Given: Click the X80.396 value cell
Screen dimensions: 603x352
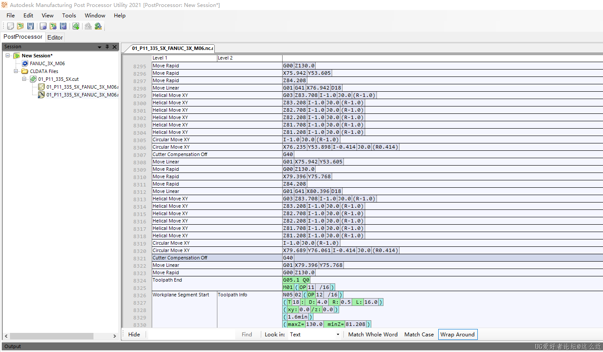Looking at the screenshot, I should tap(318, 191).
